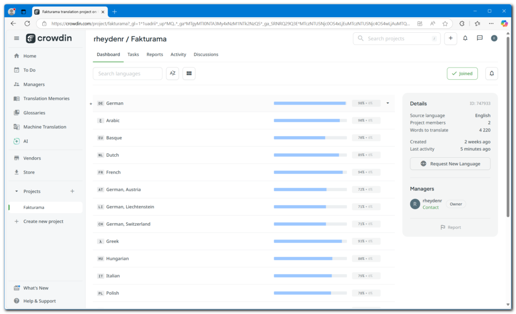
Task: Open notifications bell in the top header
Action: (x=465, y=38)
